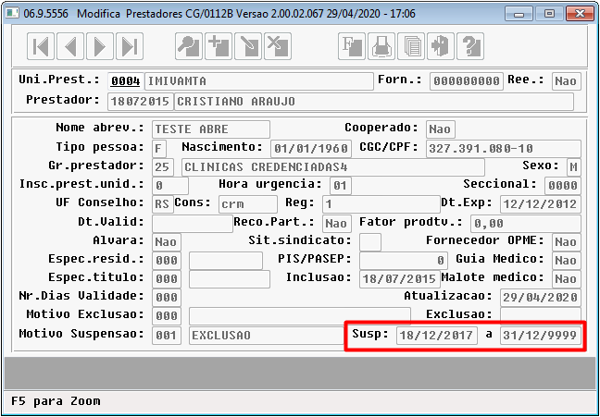Click the exit door toolbar icon

(441, 46)
